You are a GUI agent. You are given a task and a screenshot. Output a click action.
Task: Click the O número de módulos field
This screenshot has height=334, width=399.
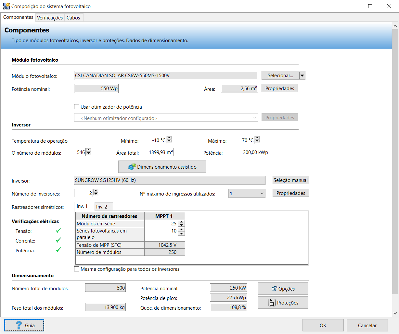click(76, 152)
